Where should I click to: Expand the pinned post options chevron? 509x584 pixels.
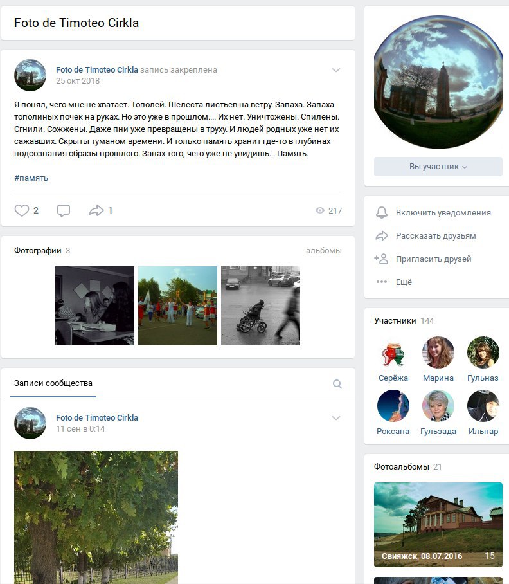(336, 70)
